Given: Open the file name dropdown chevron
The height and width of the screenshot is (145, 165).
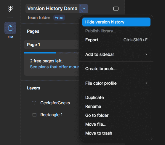Looking at the screenshot, I should click(x=84, y=9).
